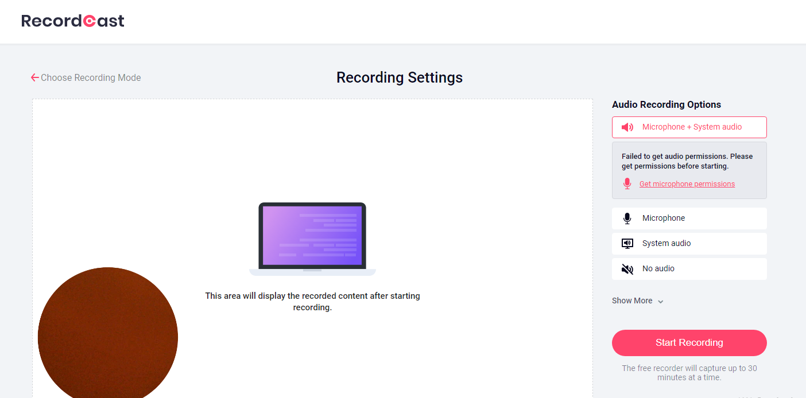Viewport: 806px width, 398px height.
Task: Click the System audio monitor icon
Action: (627, 244)
